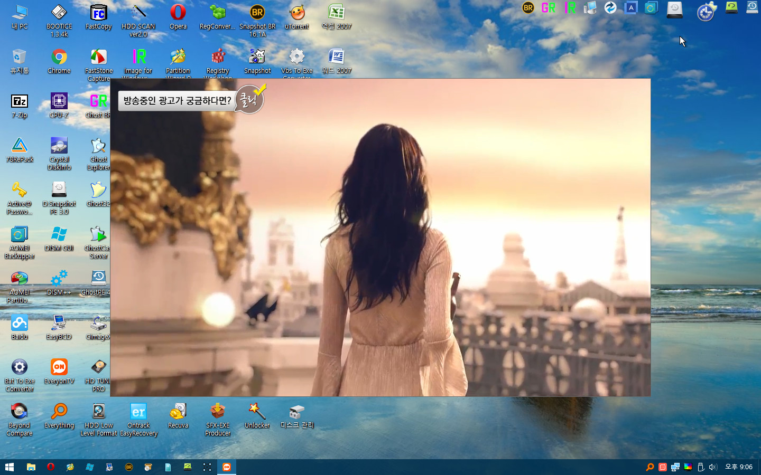Launch Opera from the desktop
Screen dimensions: 761x475
point(178,17)
